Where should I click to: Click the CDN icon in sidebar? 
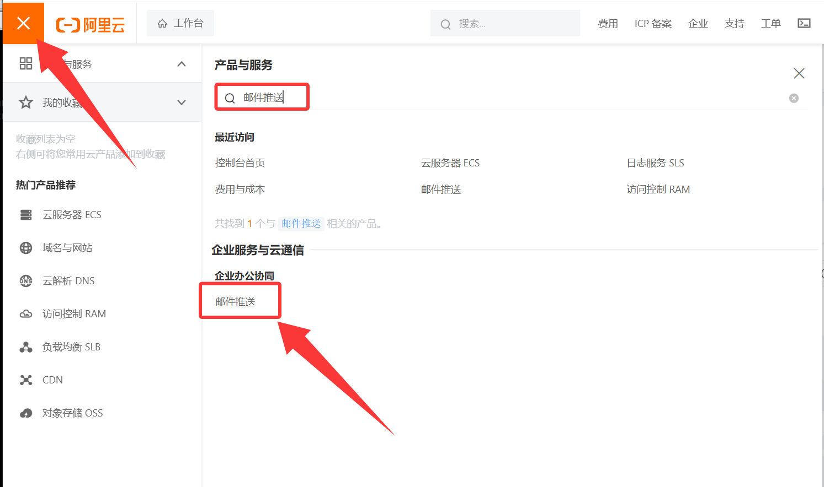coord(26,380)
